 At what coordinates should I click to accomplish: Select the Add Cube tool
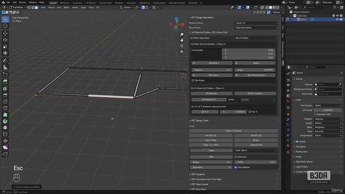pos(5,75)
